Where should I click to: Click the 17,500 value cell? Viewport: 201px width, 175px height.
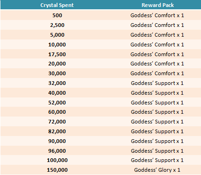click(57, 54)
